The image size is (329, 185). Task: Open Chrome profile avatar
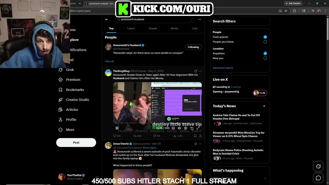click(319, 11)
